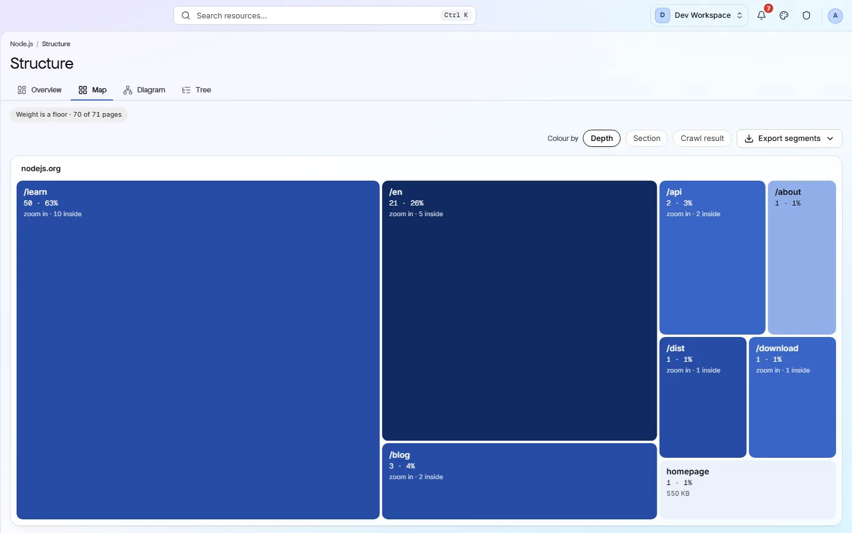Click 'zoom in · 10 inside' text
Image resolution: width=852 pixels, height=533 pixels.
[53, 214]
